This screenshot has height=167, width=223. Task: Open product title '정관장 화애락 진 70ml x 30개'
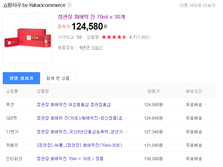pos(91,17)
